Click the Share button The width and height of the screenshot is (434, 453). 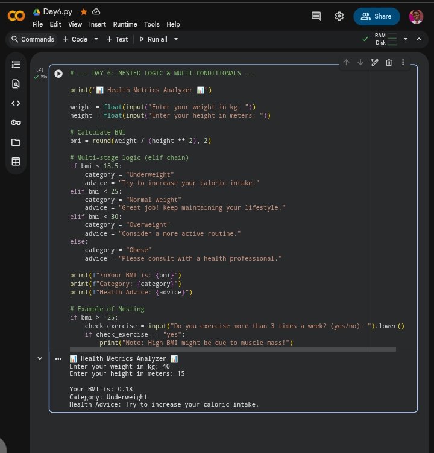pyautogui.click(x=376, y=16)
